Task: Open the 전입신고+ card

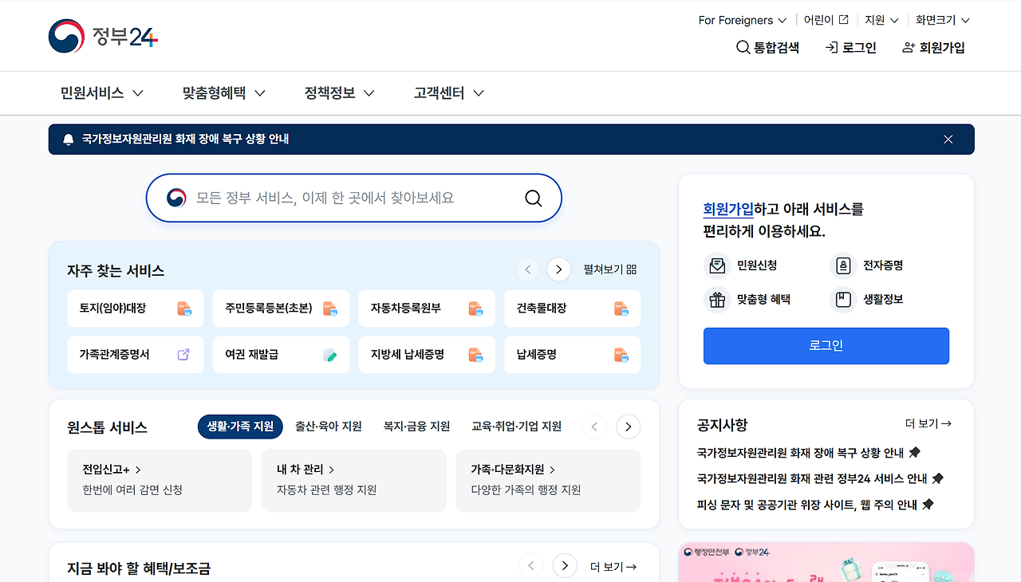Action: pos(160,480)
